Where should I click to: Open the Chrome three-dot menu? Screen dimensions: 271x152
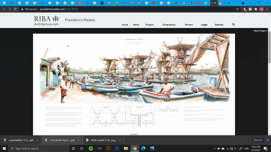point(267,9)
